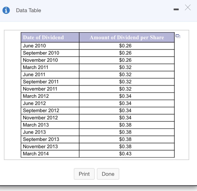Screen dimensions: 197x191
Task: Click the 'November 2010' date cell
Action: [x=50, y=60]
